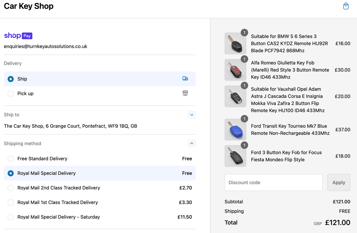This screenshot has height=233, width=357.
Task: Click the 'Alfa Romeo Giulietta Key Fob' product title
Action: [x=290, y=70]
